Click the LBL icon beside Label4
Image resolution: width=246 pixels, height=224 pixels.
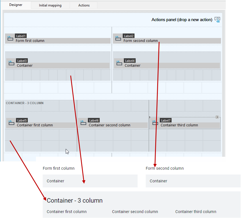point(119,63)
